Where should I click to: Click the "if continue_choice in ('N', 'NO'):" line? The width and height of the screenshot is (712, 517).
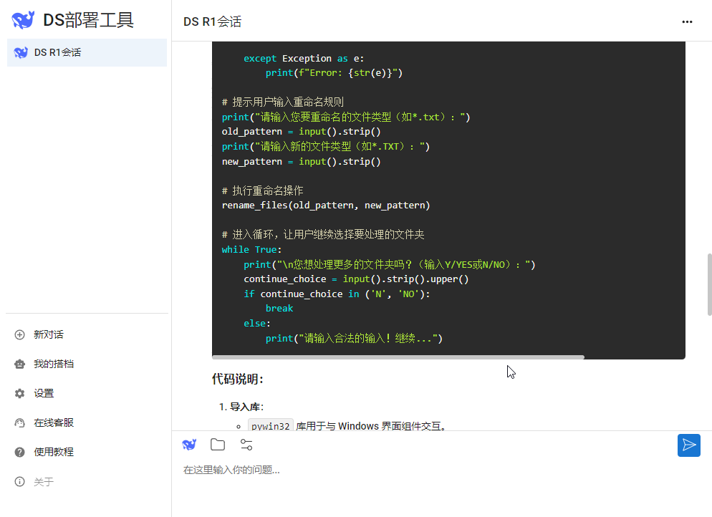pos(337,294)
